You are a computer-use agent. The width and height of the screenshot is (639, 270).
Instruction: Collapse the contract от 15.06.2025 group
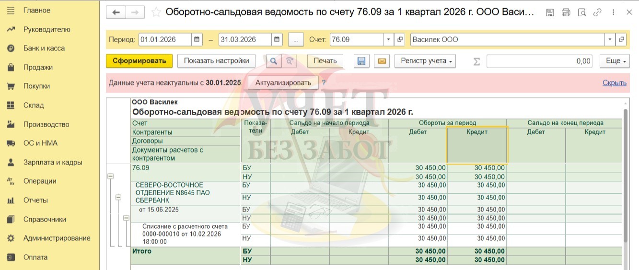pyautogui.click(x=126, y=218)
